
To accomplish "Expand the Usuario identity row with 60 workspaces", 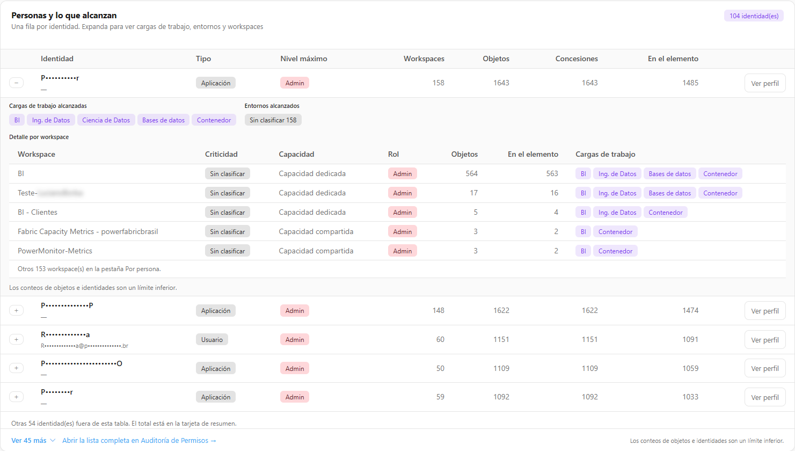I will (16, 339).
